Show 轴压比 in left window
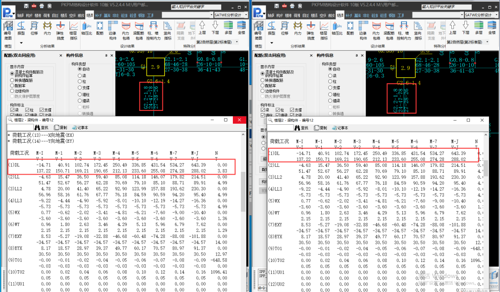This screenshot has width=500, height=292. 87,28
